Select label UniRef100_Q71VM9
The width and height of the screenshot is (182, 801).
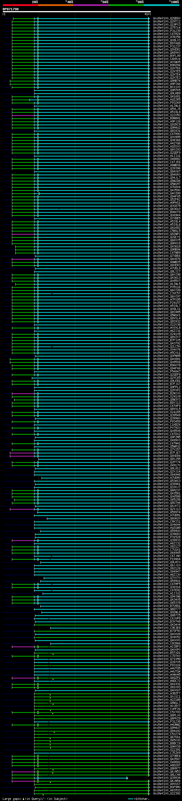pos(167,659)
